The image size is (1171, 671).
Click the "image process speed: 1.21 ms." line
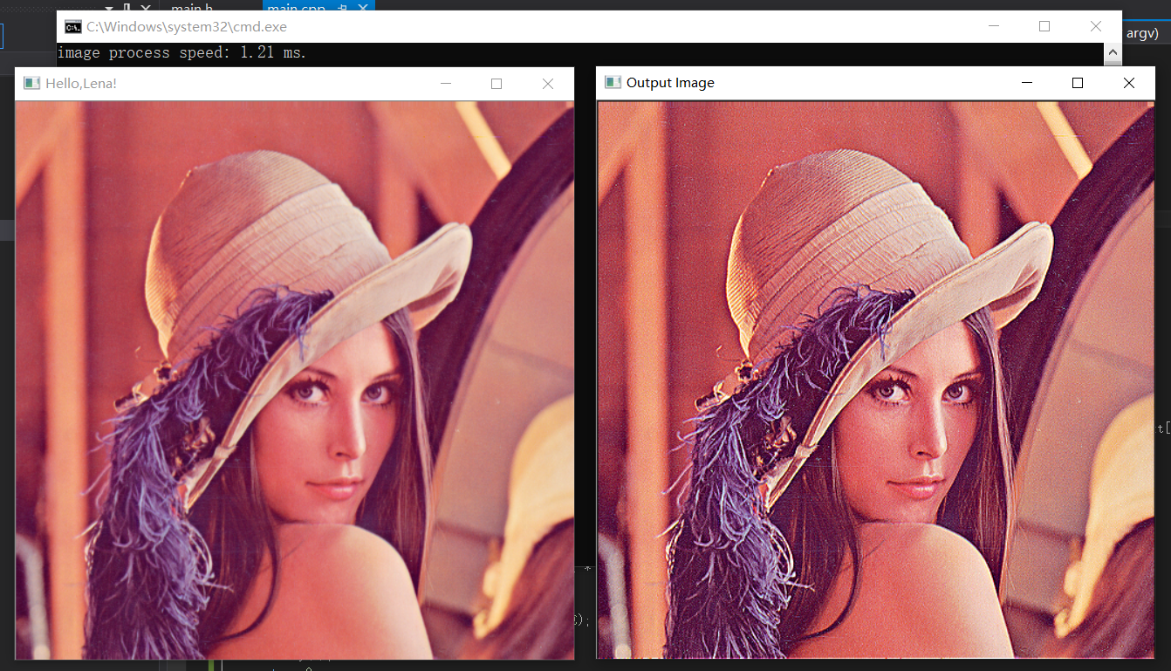[181, 53]
